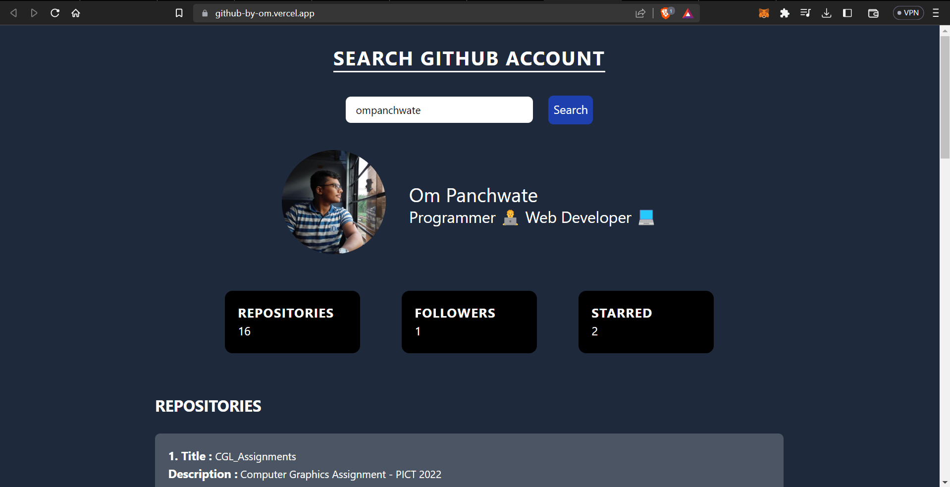Open Brave Rewards triangle icon

687,13
